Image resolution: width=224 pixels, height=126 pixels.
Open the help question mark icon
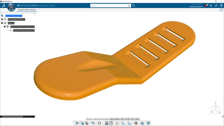(x=221, y=6)
